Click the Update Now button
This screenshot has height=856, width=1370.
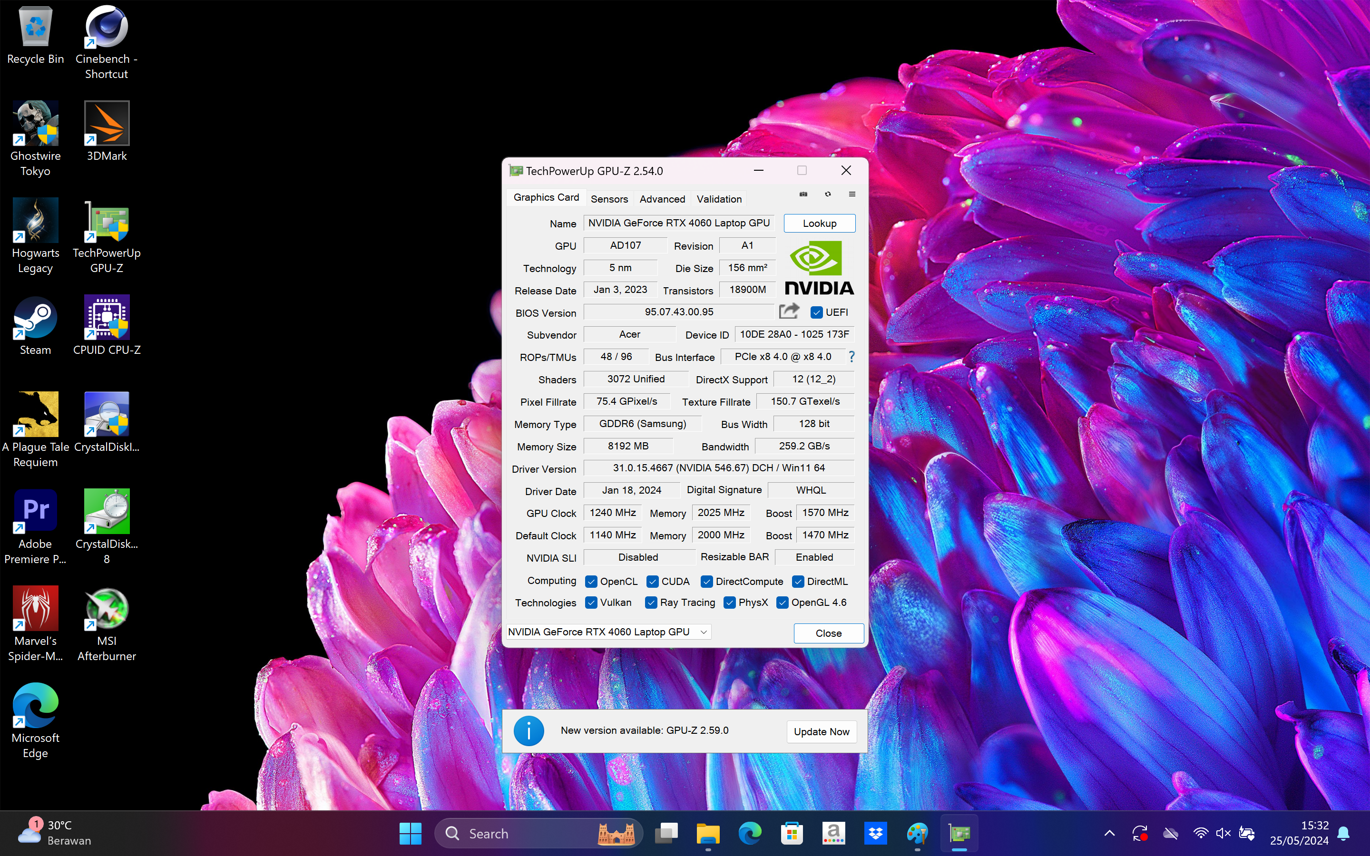click(821, 731)
